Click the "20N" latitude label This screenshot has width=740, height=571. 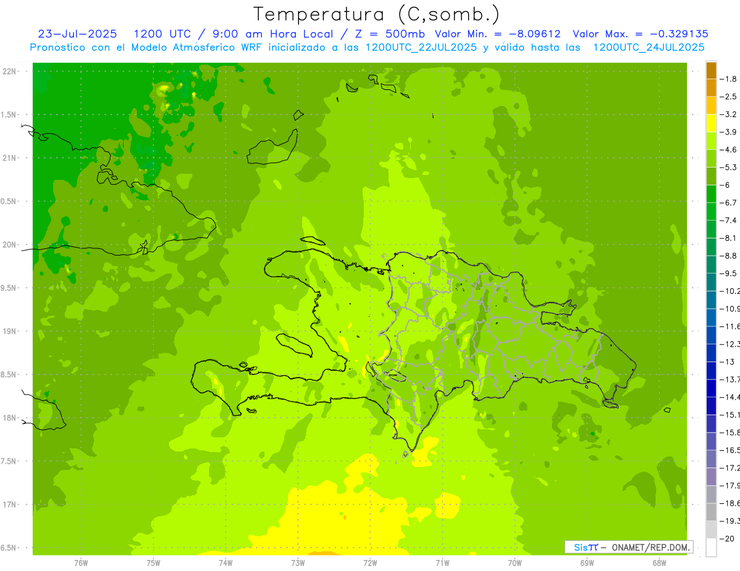tap(9, 245)
